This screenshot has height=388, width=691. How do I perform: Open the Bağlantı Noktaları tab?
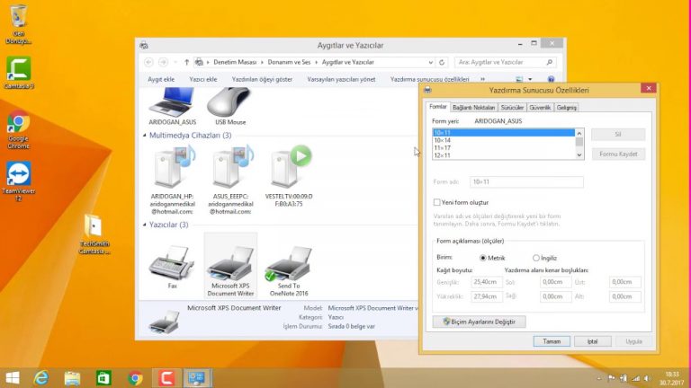[x=474, y=108]
